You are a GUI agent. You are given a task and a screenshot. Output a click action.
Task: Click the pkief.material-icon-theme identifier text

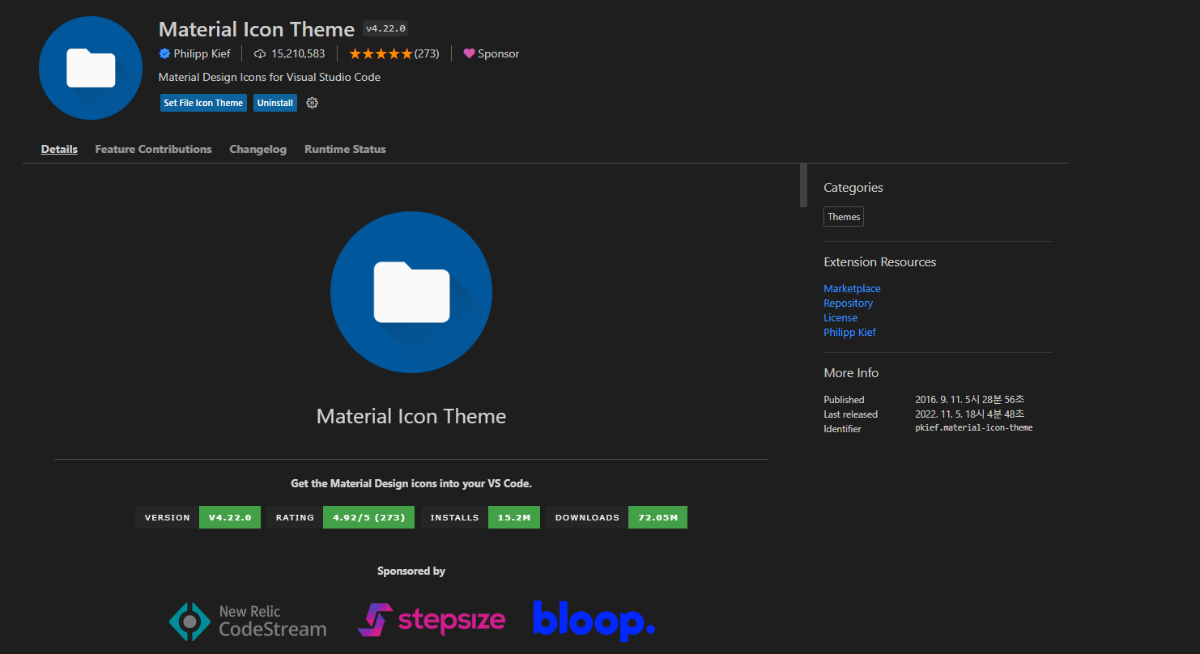(x=974, y=428)
